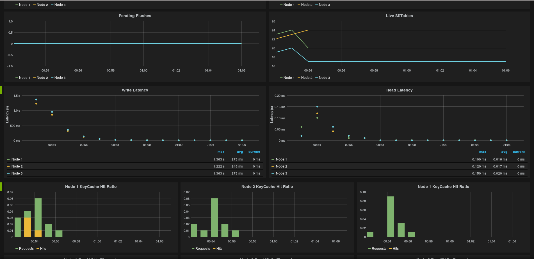The image size is (534, 259).
Task: Toggle Requests series in leftmost KeyCache panel legend
Action: pyautogui.click(x=26, y=249)
